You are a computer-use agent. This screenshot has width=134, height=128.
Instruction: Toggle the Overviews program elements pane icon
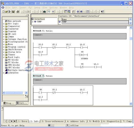tap(65, 11)
